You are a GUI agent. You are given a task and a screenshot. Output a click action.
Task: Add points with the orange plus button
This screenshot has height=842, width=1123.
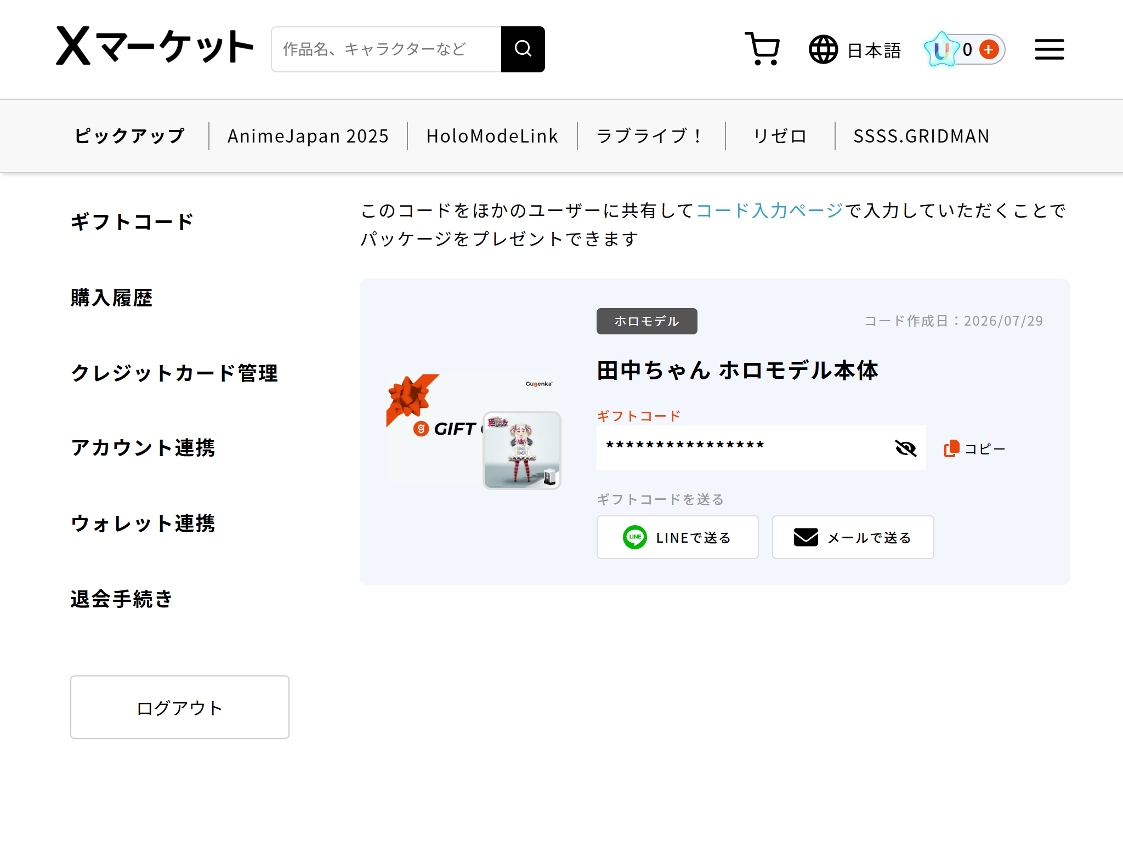pos(989,50)
